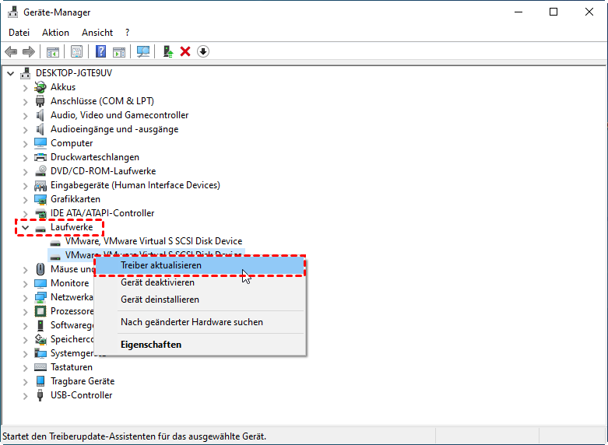Click the update driver toolbar icon
This screenshot has width=608, height=445.
[x=167, y=51]
